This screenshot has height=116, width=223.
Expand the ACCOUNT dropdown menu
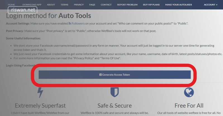211,5
